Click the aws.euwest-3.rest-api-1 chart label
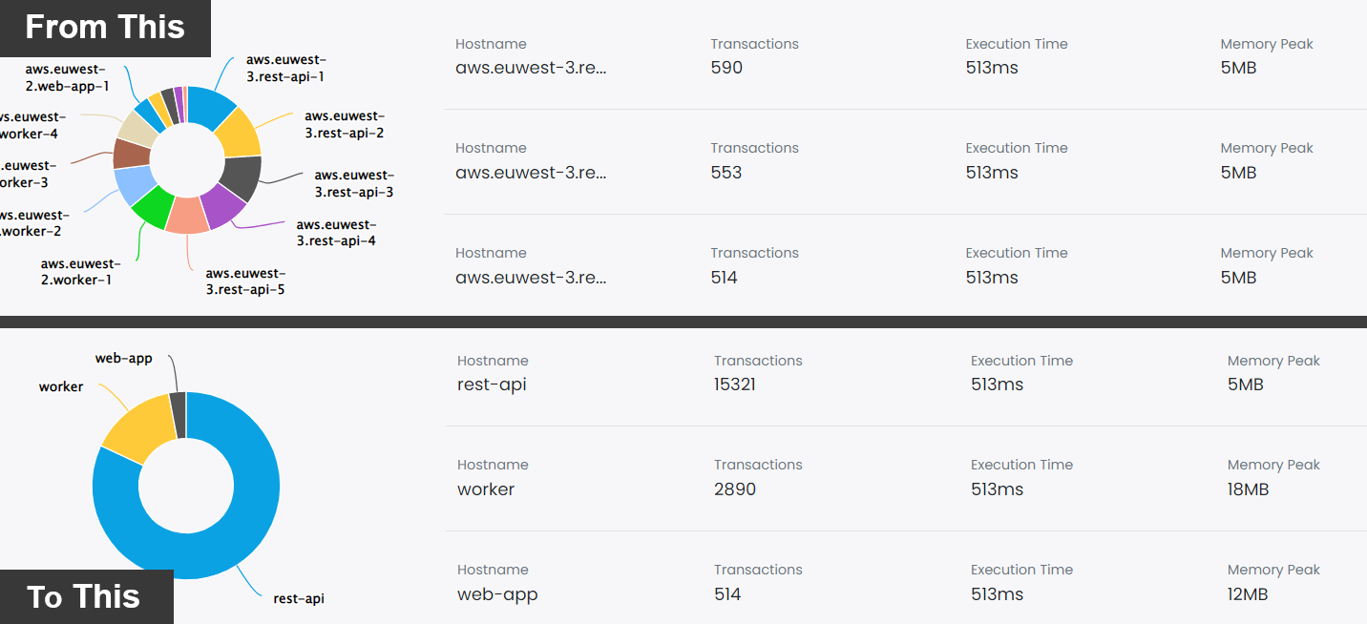The width and height of the screenshot is (1367, 624). (285, 68)
